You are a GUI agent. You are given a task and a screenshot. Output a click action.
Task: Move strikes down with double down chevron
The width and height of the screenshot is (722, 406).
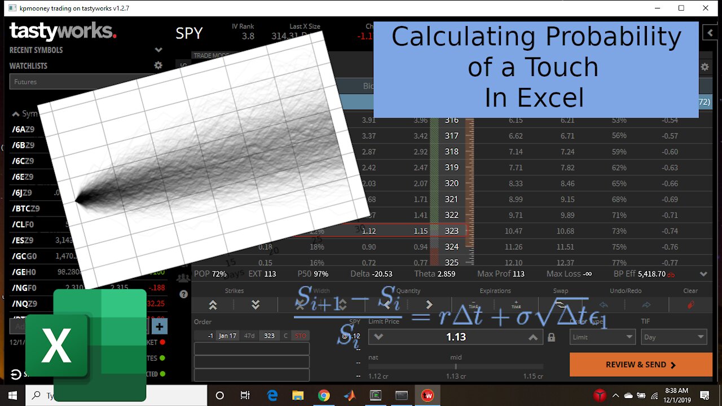point(256,304)
